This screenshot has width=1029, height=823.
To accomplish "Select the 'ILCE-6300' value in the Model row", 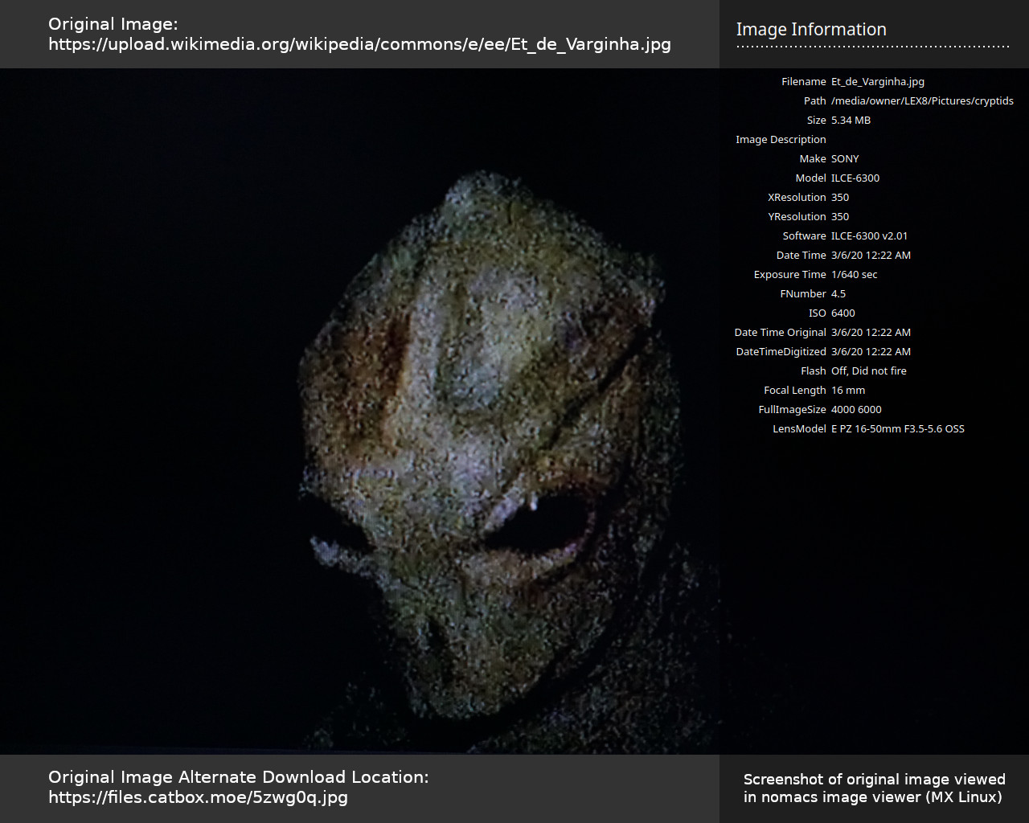I will point(855,178).
